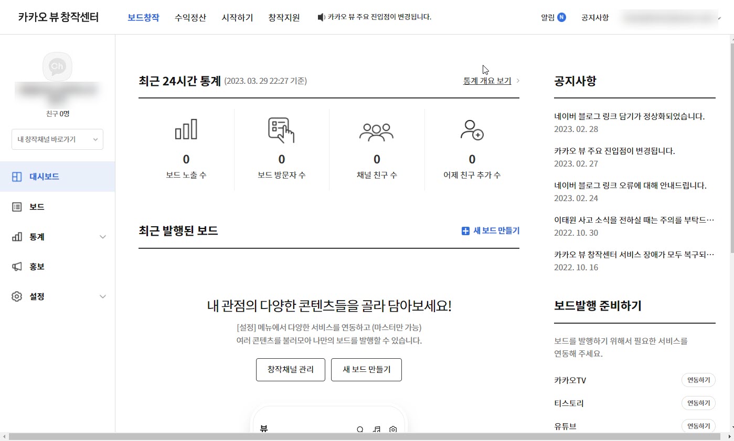Click the 홍보 megaphone icon
734x441 pixels.
(17, 267)
